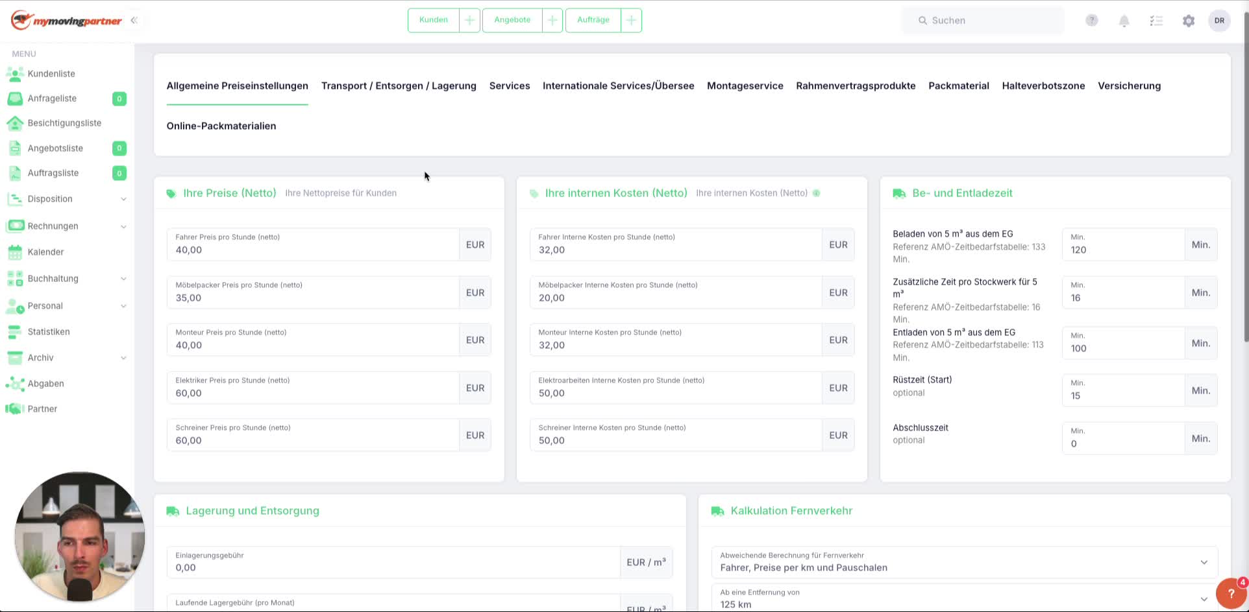1249x612 pixels.
Task: Click the Aufträge button in header
Action: tap(593, 20)
